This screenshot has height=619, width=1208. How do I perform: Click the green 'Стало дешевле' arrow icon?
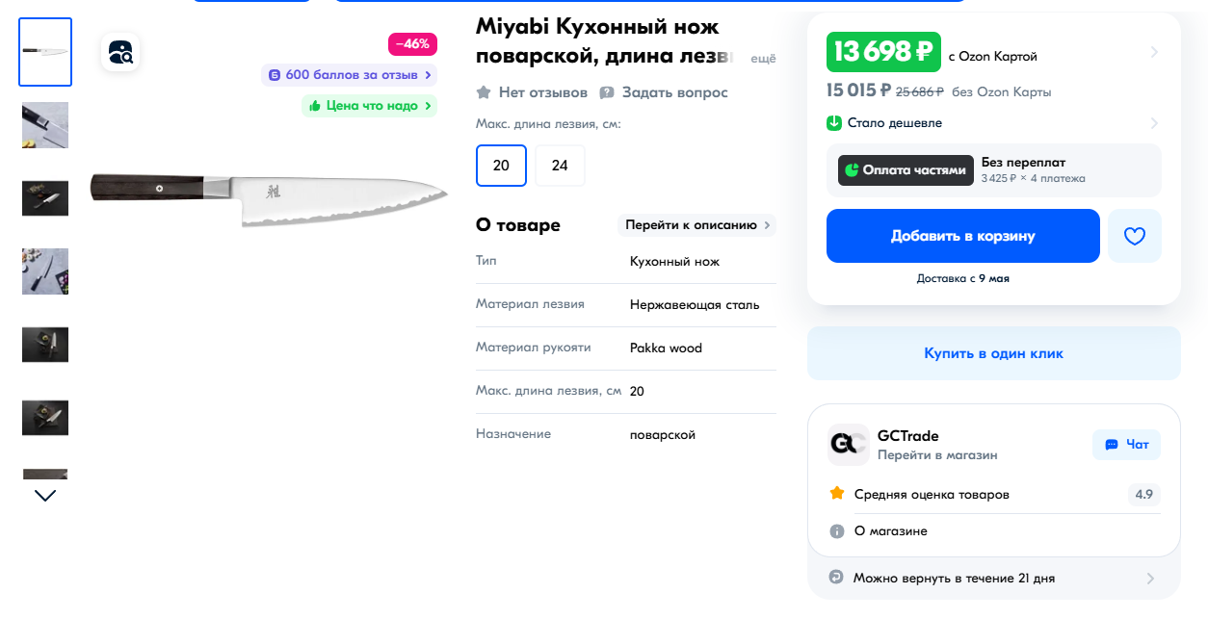(834, 123)
